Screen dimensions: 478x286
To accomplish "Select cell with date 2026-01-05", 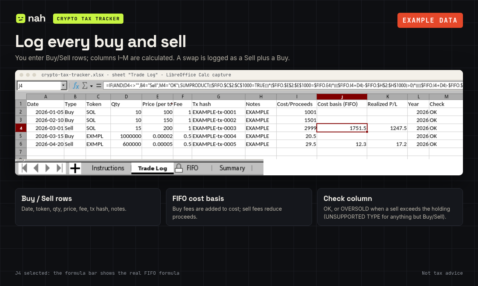I will (x=45, y=112).
